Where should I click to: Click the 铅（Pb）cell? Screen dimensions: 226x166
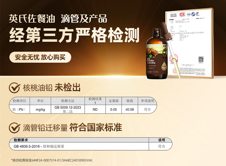coord(19,109)
